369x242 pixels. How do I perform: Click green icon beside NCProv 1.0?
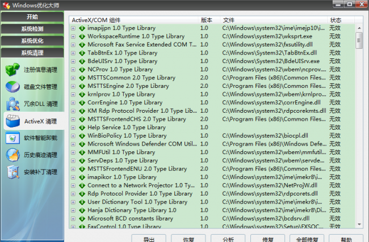82,70
